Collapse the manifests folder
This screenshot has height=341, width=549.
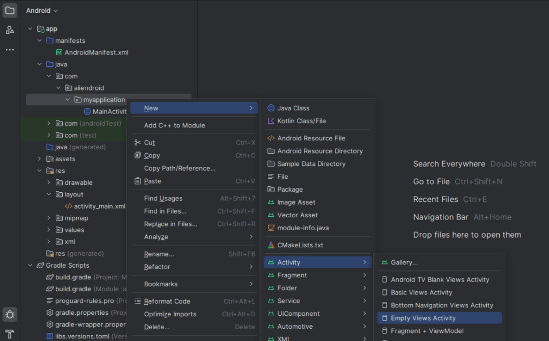tap(40, 41)
